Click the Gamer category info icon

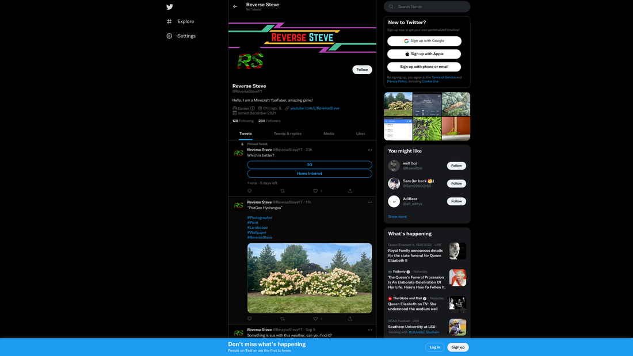pyautogui.click(x=252, y=108)
